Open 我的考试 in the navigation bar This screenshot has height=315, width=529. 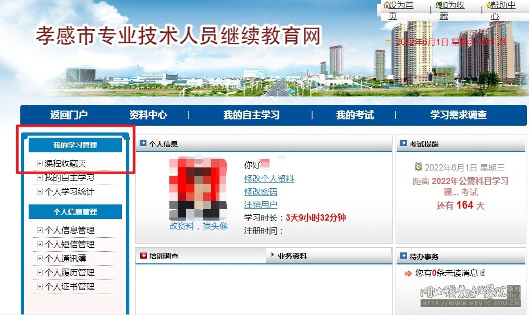tap(354, 115)
